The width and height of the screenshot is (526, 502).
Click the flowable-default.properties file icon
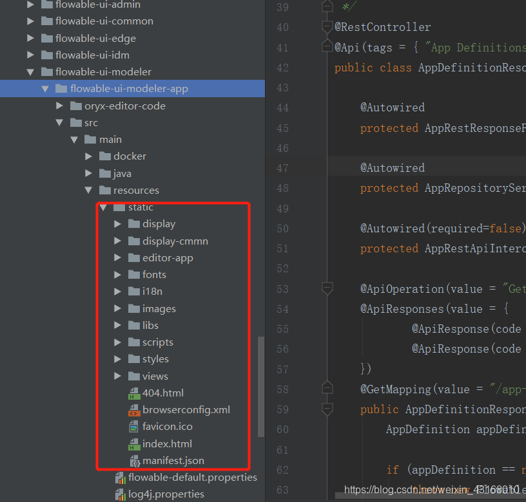(x=121, y=477)
